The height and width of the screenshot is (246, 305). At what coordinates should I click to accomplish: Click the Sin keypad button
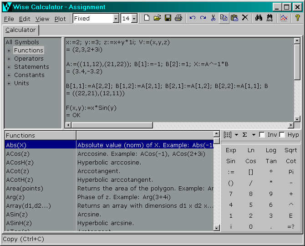pyautogui.click(x=231, y=161)
